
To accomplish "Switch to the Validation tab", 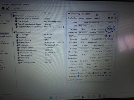I will pos(97,18).
